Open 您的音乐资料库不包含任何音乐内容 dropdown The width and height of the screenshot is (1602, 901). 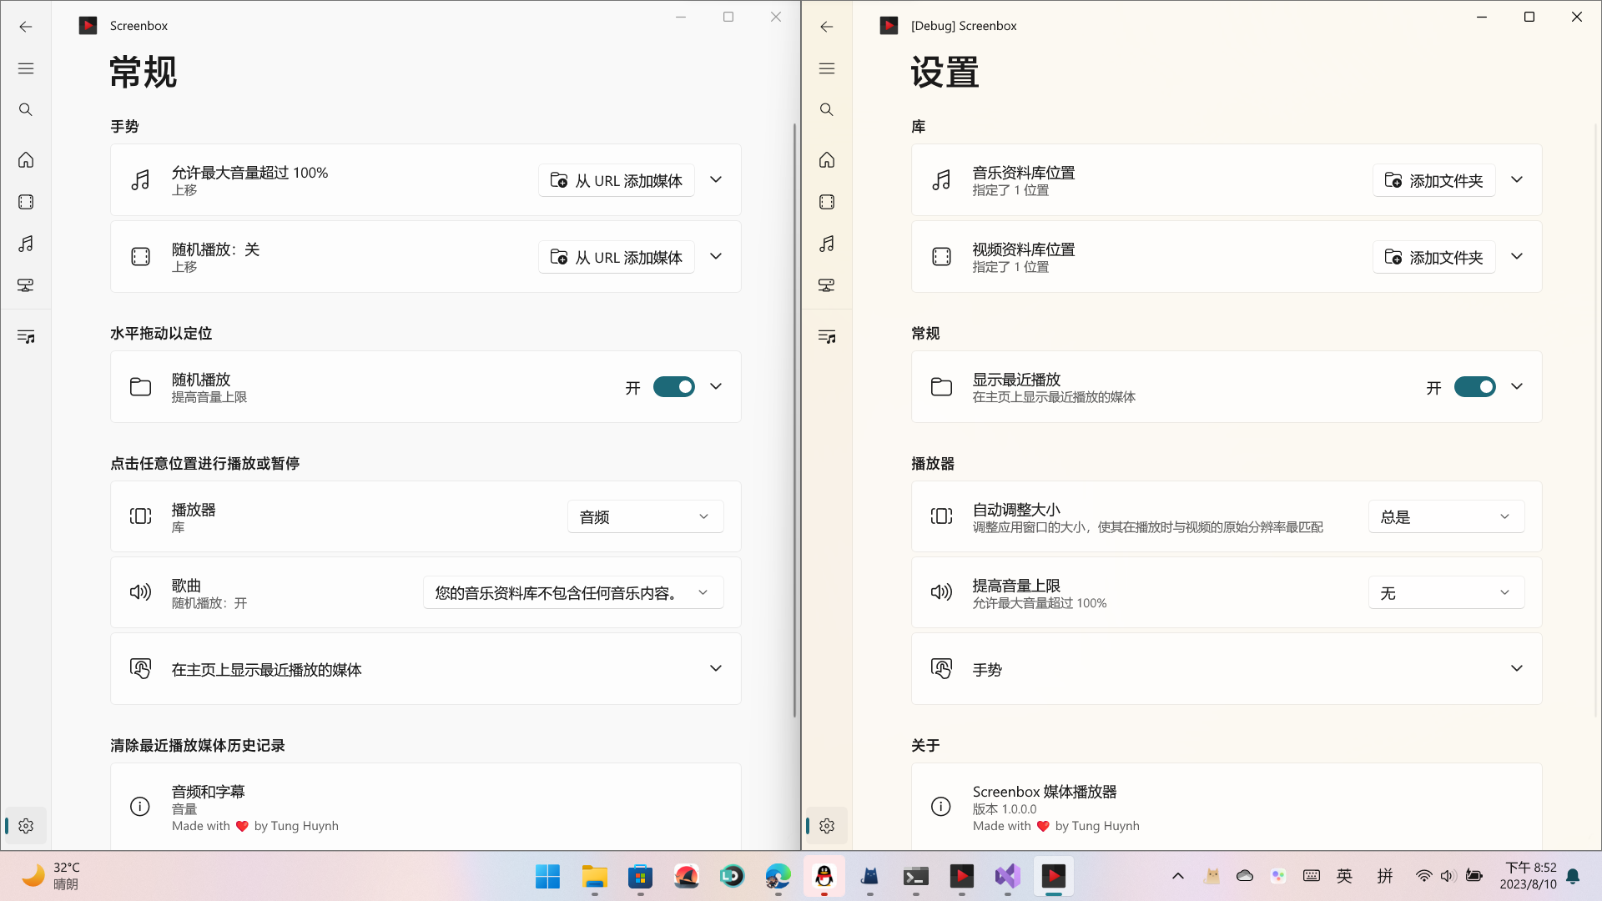point(573,592)
